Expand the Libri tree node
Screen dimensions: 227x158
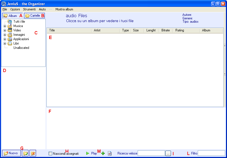point(5,43)
